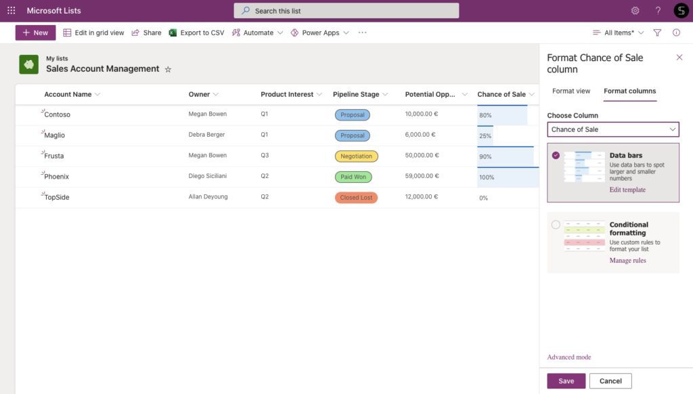The image size is (693, 394).
Task: Click the Share icon in toolbar
Action: tap(135, 32)
